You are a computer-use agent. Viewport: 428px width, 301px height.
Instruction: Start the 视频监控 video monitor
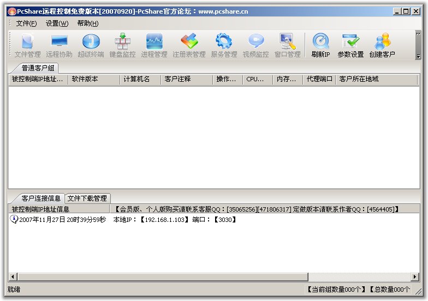[x=255, y=45]
